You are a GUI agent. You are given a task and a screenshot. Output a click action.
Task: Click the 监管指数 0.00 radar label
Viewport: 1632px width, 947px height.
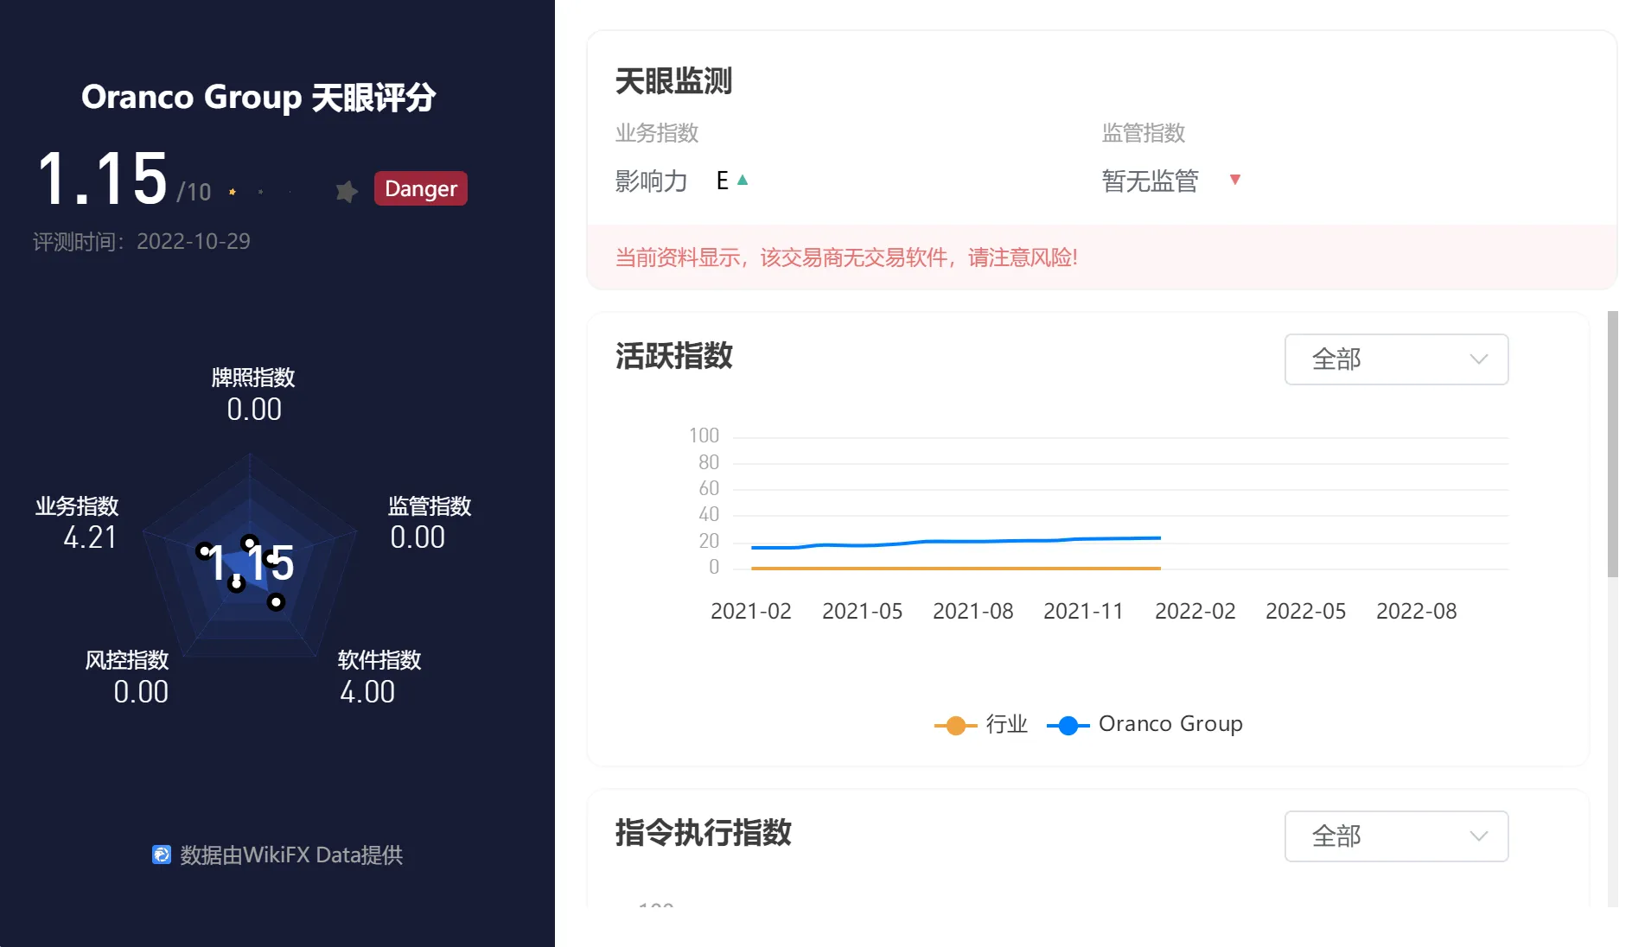click(x=430, y=522)
